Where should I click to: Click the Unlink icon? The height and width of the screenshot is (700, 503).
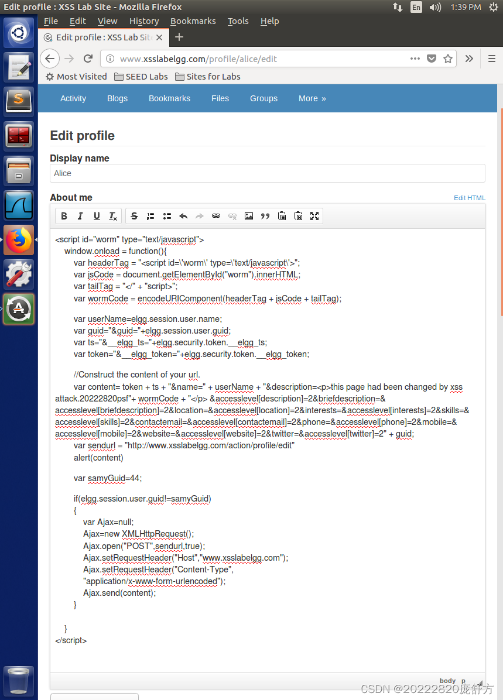pos(232,216)
